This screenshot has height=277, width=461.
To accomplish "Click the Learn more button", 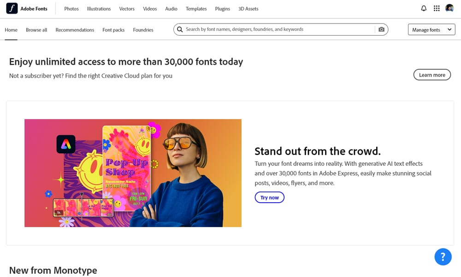I will click(432, 74).
